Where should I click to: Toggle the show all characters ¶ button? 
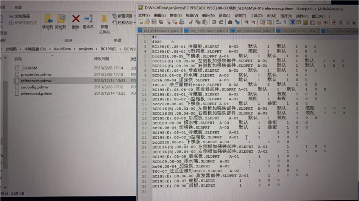click(x=285, y=23)
